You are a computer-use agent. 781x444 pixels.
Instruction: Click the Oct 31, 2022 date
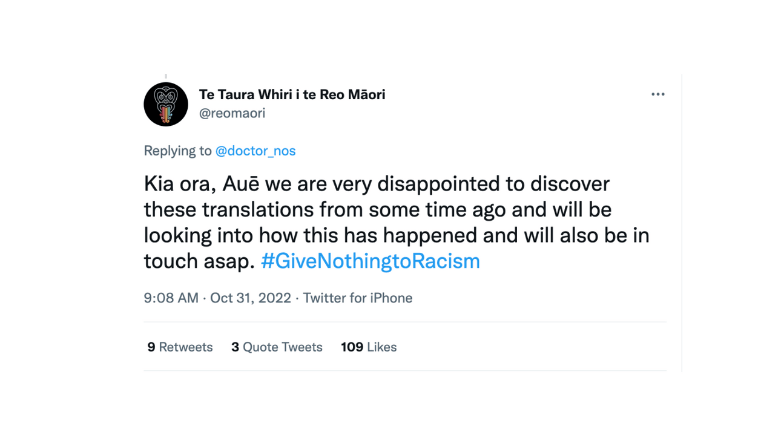[251, 298]
